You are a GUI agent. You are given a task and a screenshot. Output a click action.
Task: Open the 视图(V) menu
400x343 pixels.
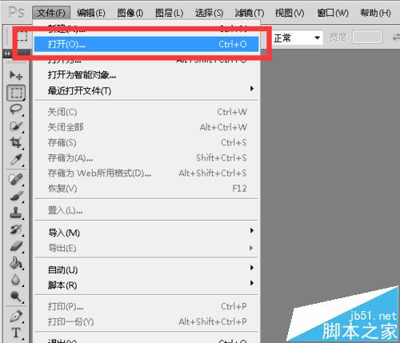[290, 13]
